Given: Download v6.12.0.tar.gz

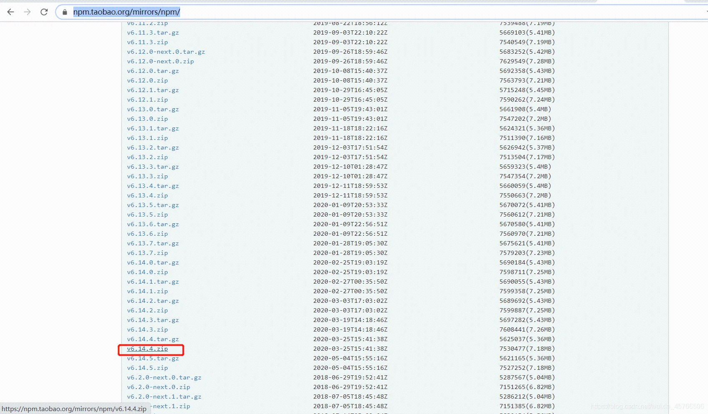Looking at the screenshot, I should [153, 71].
